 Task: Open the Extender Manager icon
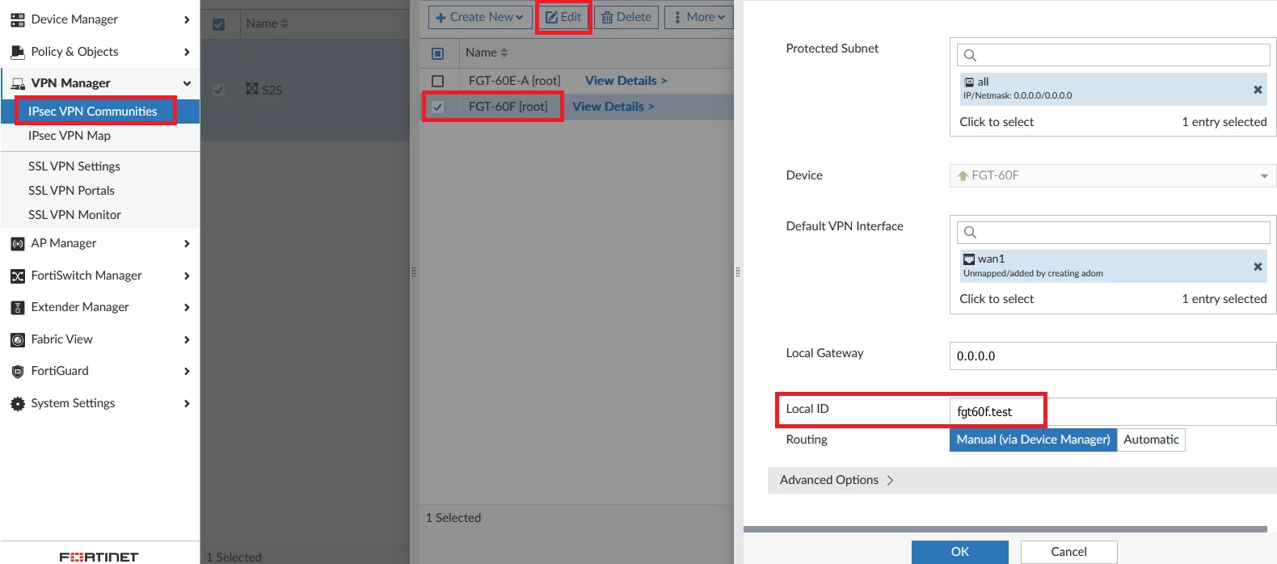17,307
